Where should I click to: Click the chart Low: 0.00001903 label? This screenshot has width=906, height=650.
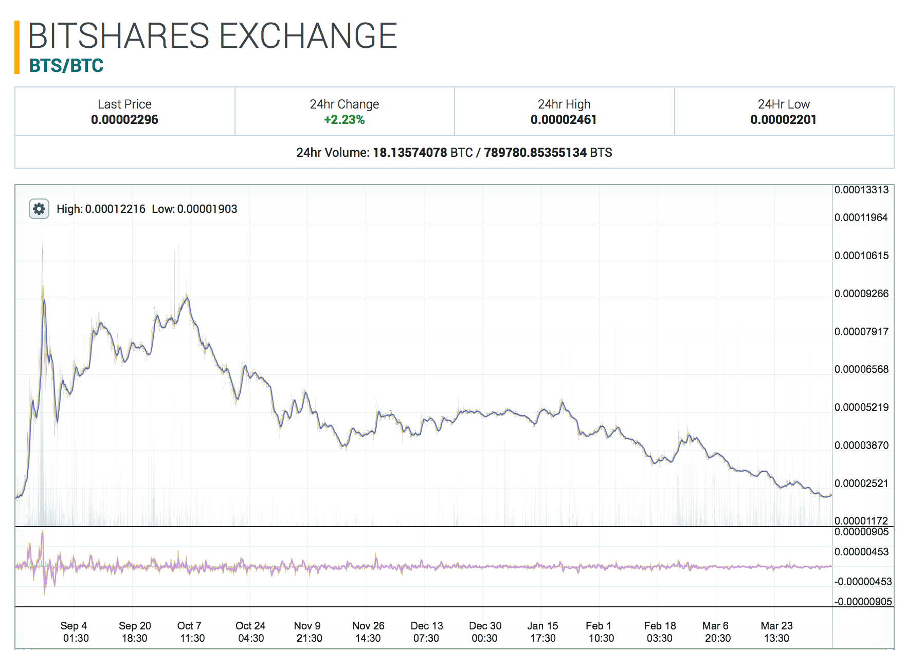194,209
